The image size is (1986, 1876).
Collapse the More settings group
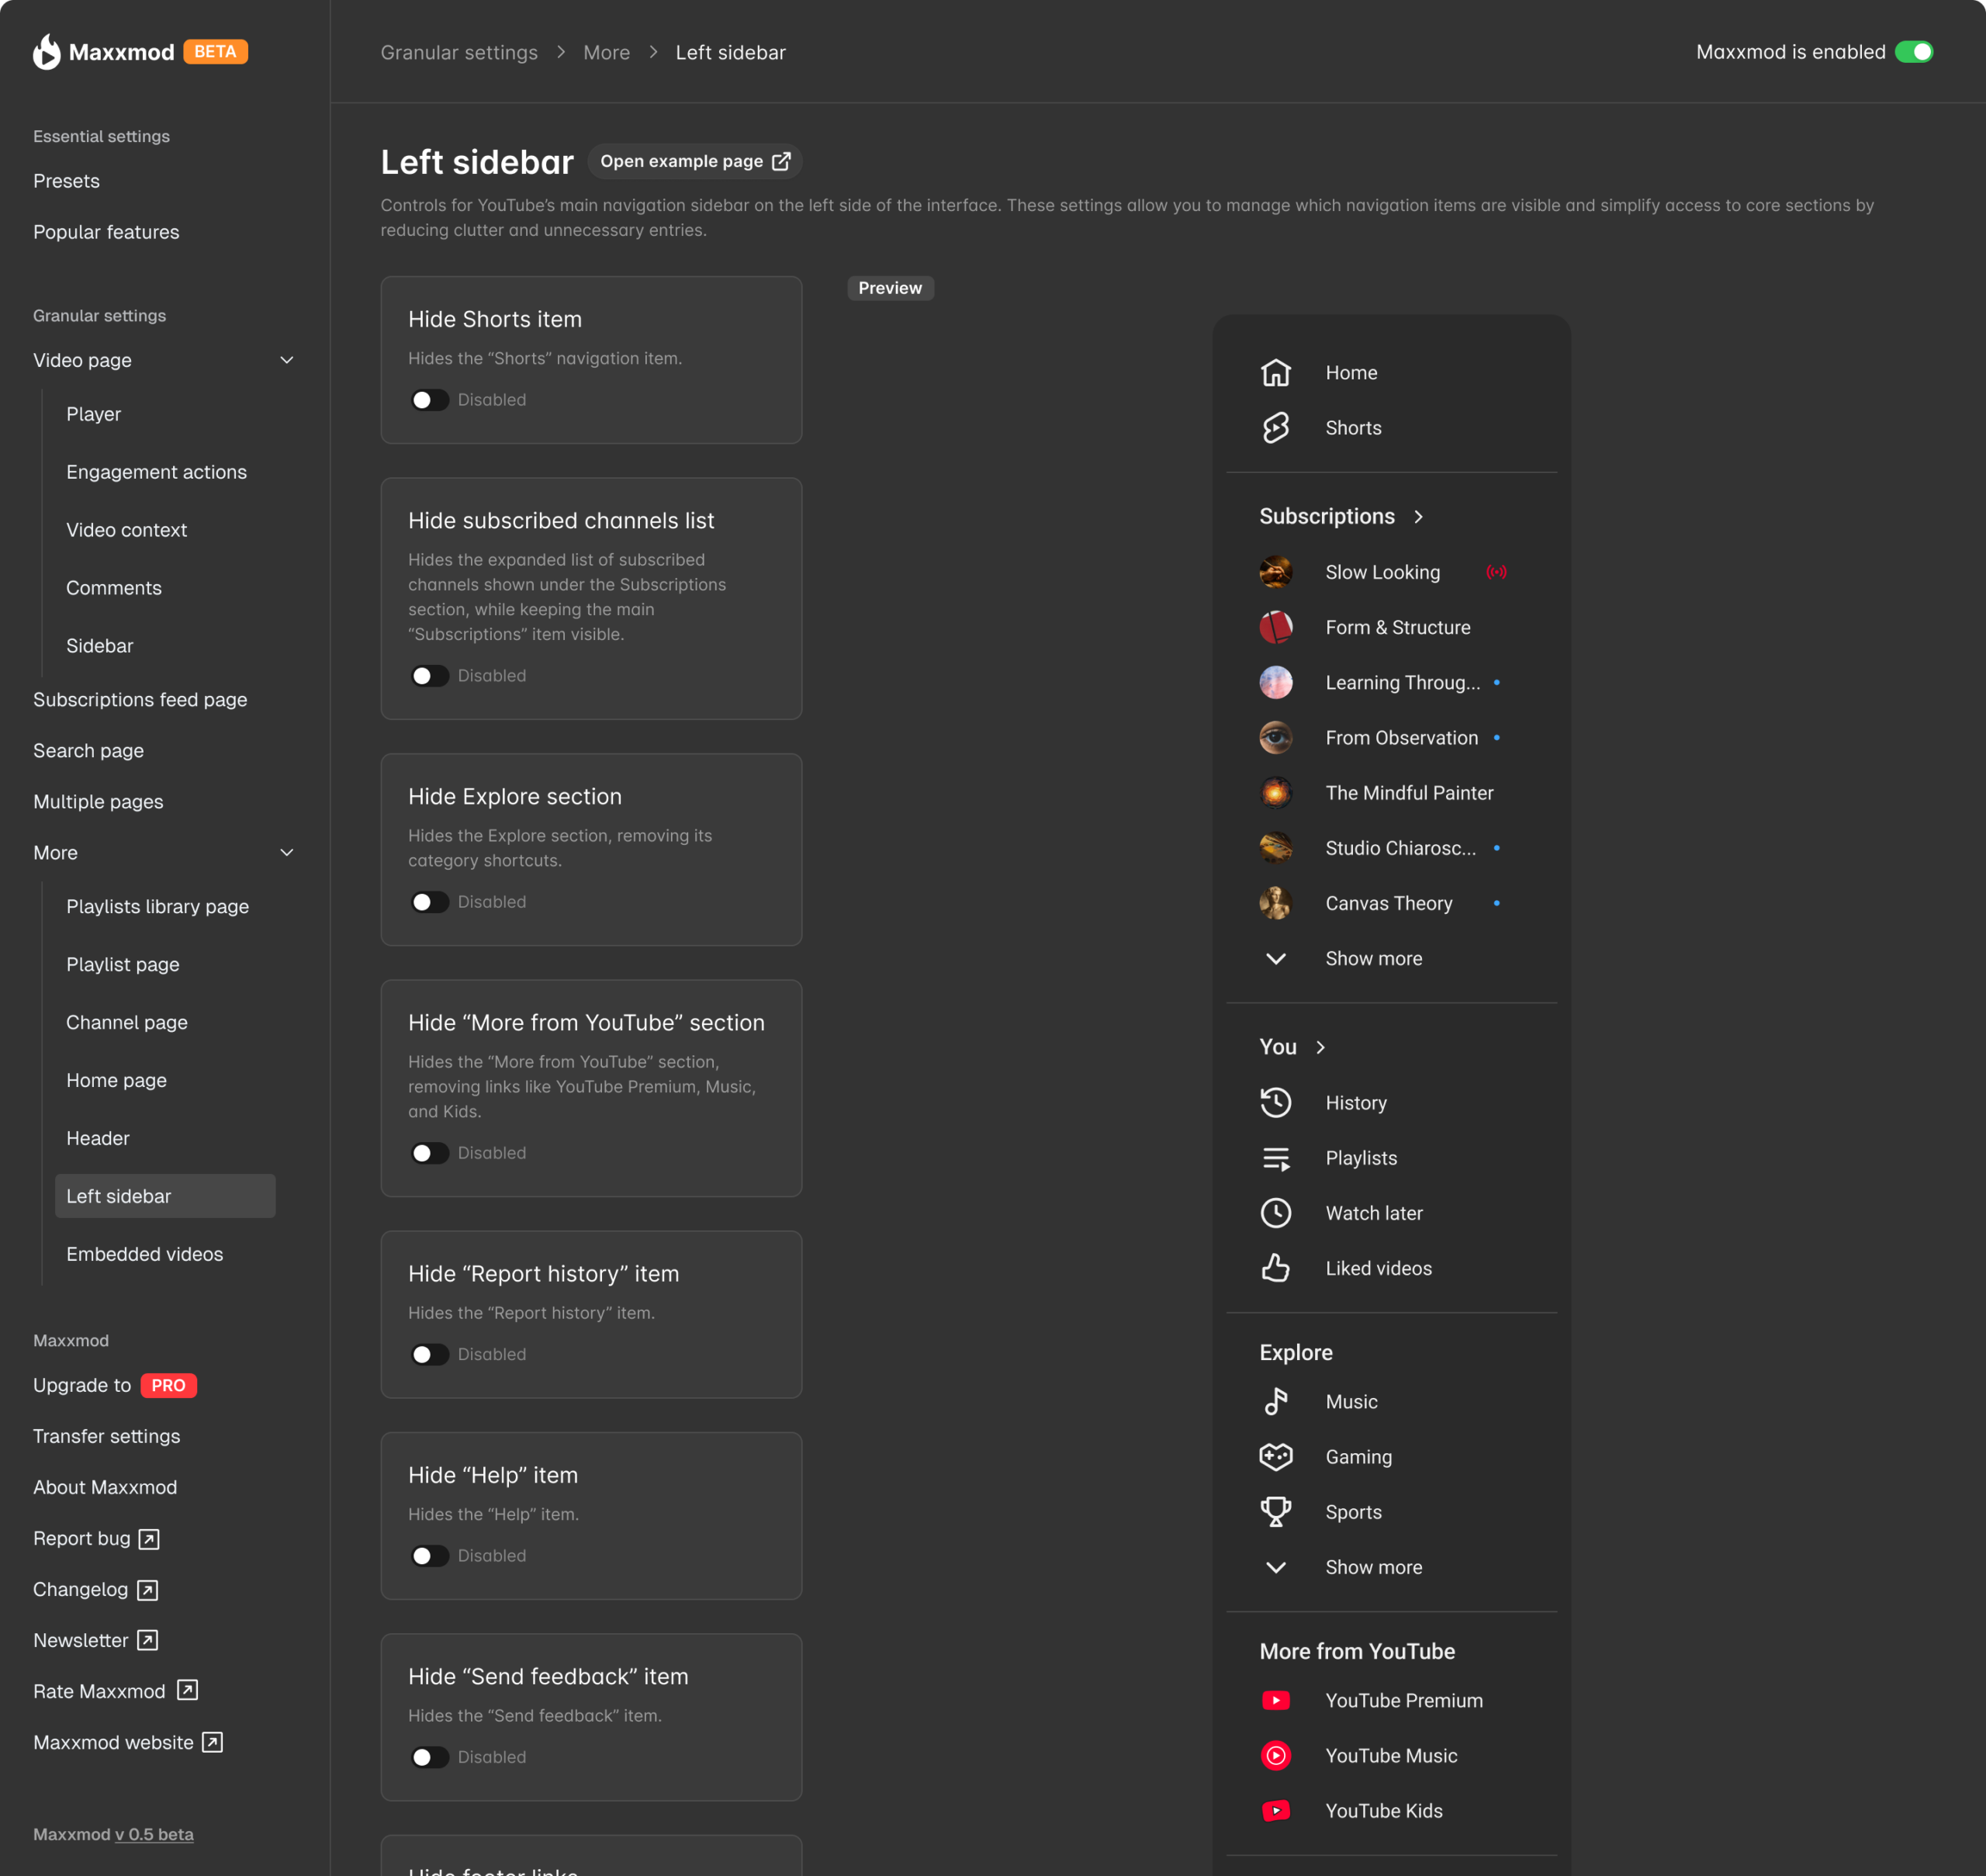[x=286, y=852]
